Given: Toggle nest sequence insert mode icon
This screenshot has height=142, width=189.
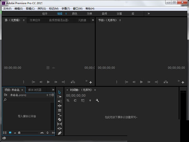Looking at the screenshot, I should point(68,100).
